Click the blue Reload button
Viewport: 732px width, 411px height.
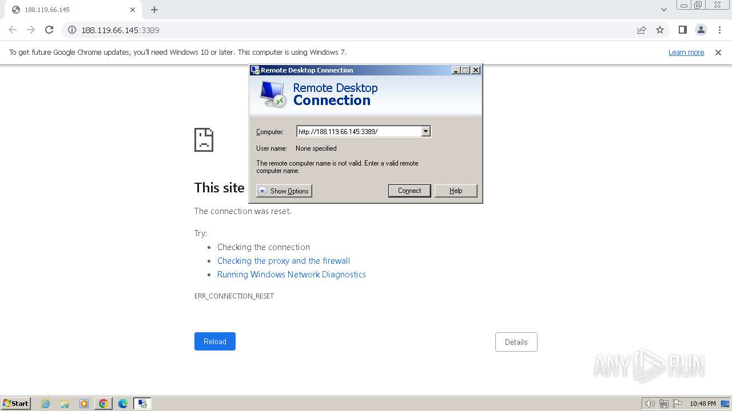[x=215, y=341]
